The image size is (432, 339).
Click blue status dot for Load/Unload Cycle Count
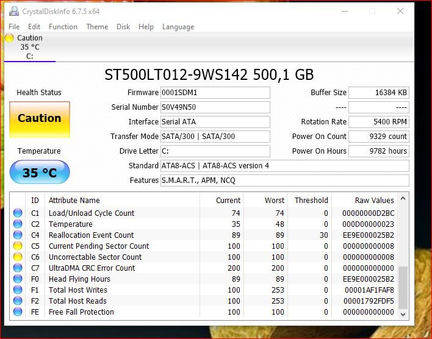[x=18, y=213]
